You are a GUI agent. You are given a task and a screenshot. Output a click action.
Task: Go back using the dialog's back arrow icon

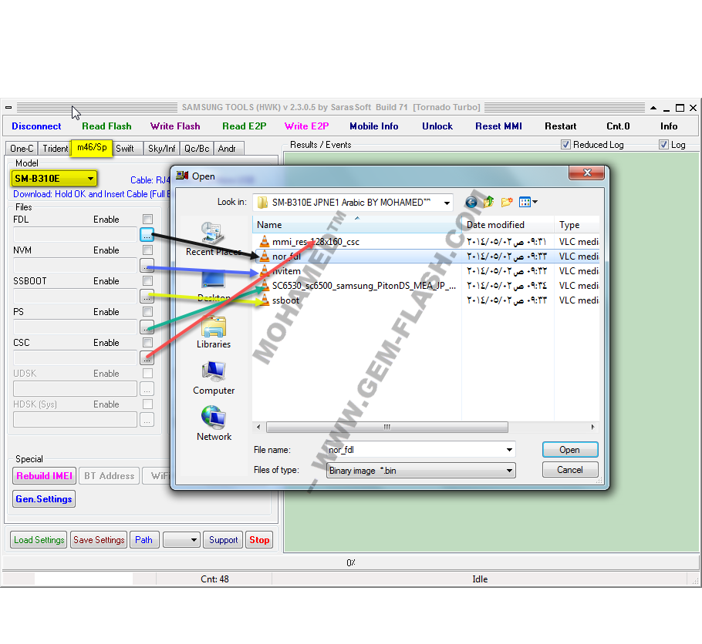point(471,203)
